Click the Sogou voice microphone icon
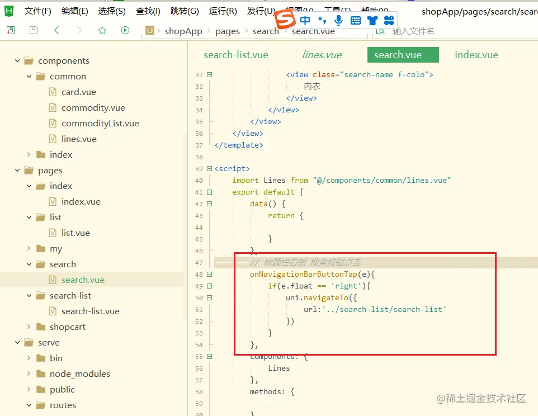The height and width of the screenshot is (416, 538). [x=339, y=20]
